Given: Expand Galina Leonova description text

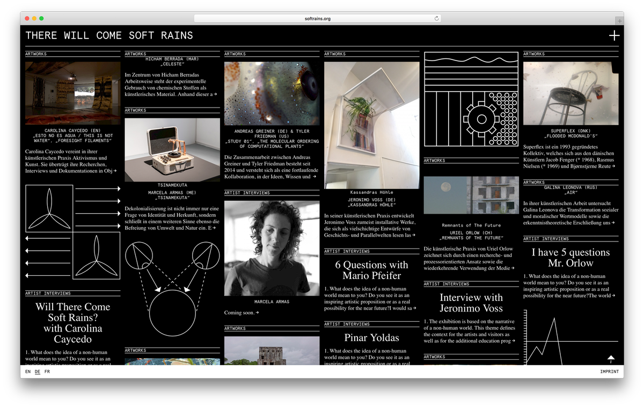Looking at the screenshot, I should [612, 223].
